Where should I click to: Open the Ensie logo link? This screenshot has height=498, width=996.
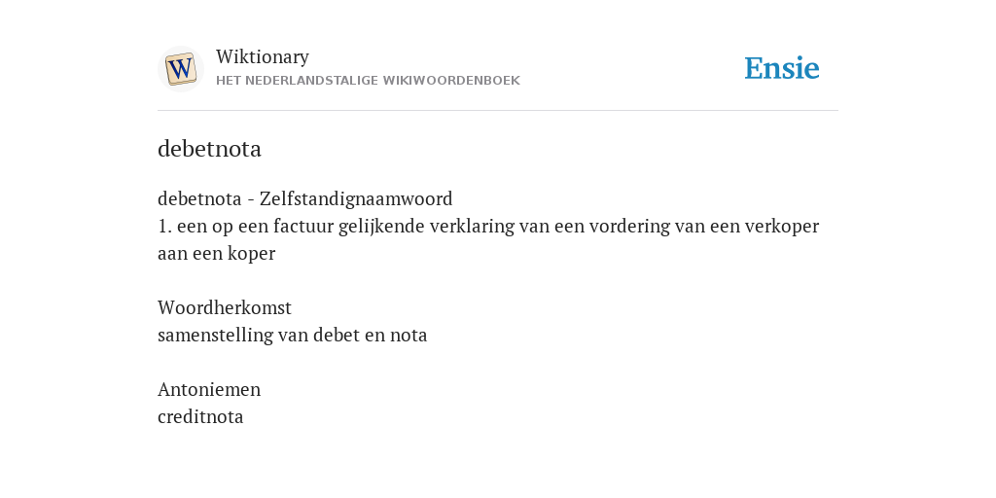tap(782, 69)
